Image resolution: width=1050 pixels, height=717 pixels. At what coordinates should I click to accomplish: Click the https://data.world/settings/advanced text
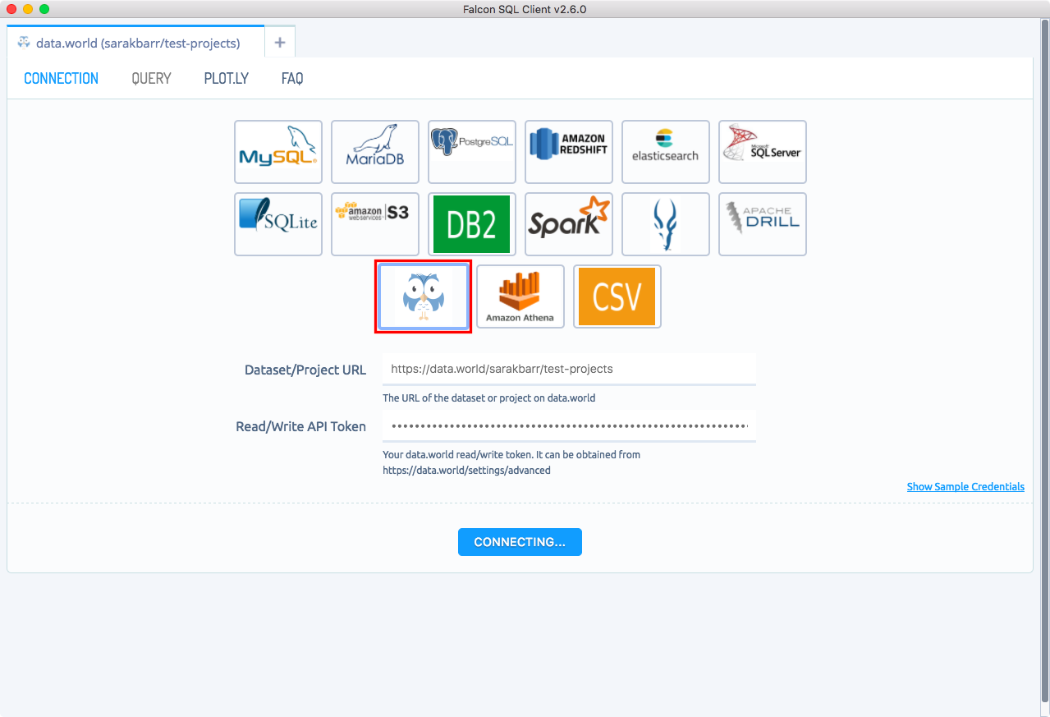[x=466, y=471]
